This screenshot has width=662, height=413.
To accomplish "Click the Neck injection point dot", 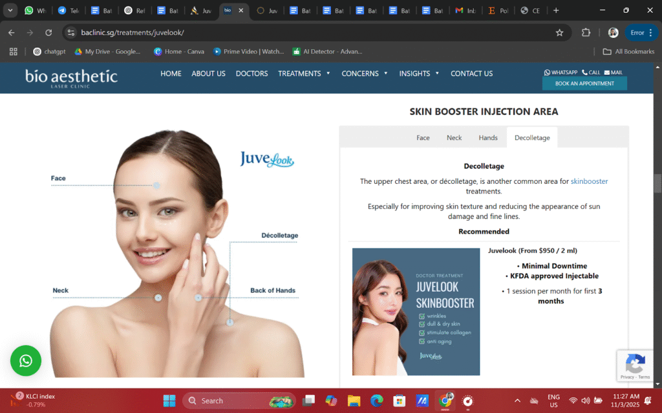I will click(x=158, y=297).
